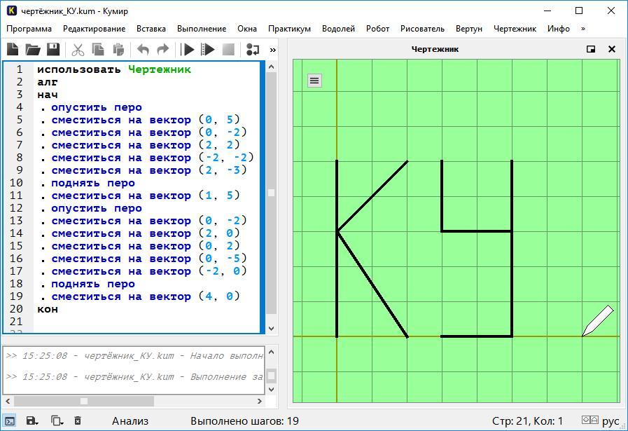Paste from clipboard using the toolbar icon
This screenshot has width=628, height=431.
coord(118,49)
